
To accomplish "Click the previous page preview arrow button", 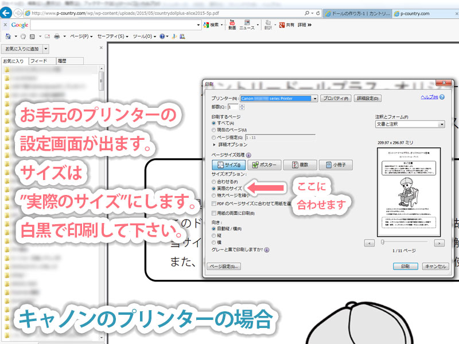I will [x=369, y=243].
